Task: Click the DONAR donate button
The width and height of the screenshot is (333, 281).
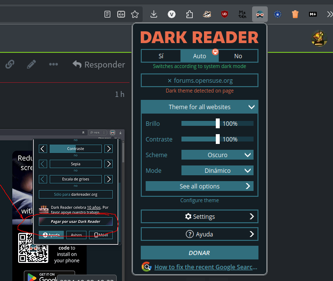Action: tap(199, 253)
